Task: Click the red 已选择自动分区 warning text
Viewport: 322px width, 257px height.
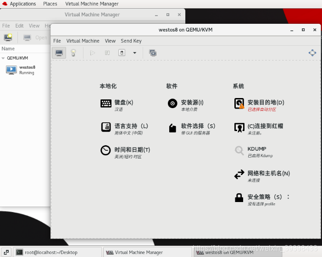Action: point(262,109)
